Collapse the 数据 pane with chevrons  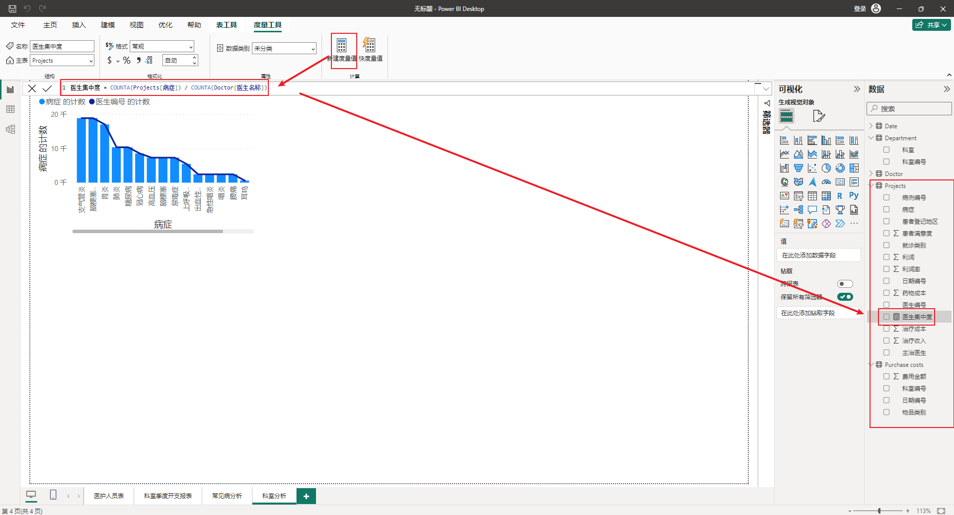pos(947,89)
